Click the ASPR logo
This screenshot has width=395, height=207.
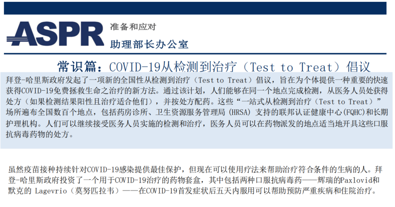[55, 34]
